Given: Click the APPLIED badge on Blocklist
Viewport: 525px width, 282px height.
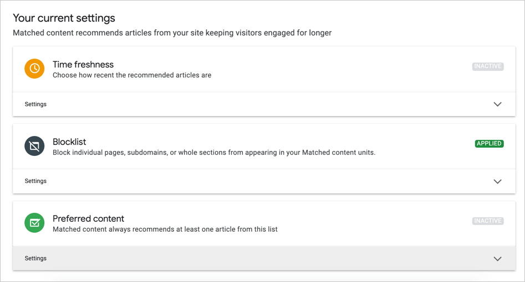Looking at the screenshot, I should (489, 144).
